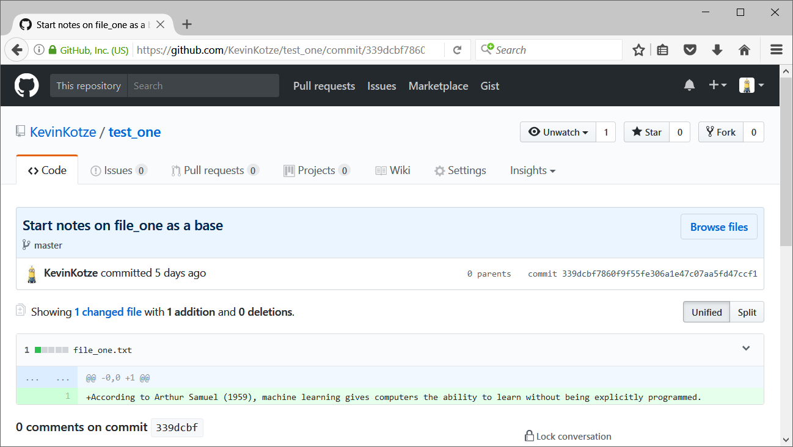Click the repository book icon
The width and height of the screenshot is (793, 447).
(x=21, y=132)
